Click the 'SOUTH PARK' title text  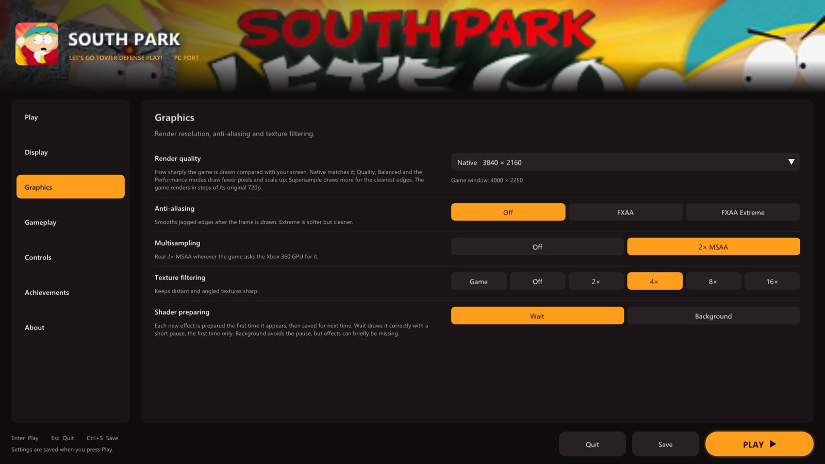tap(124, 39)
